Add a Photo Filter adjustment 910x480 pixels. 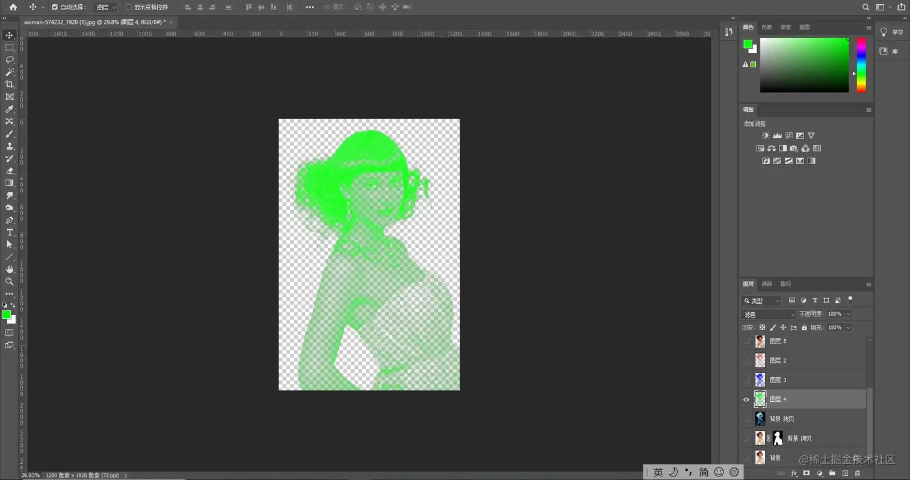[794, 149]
